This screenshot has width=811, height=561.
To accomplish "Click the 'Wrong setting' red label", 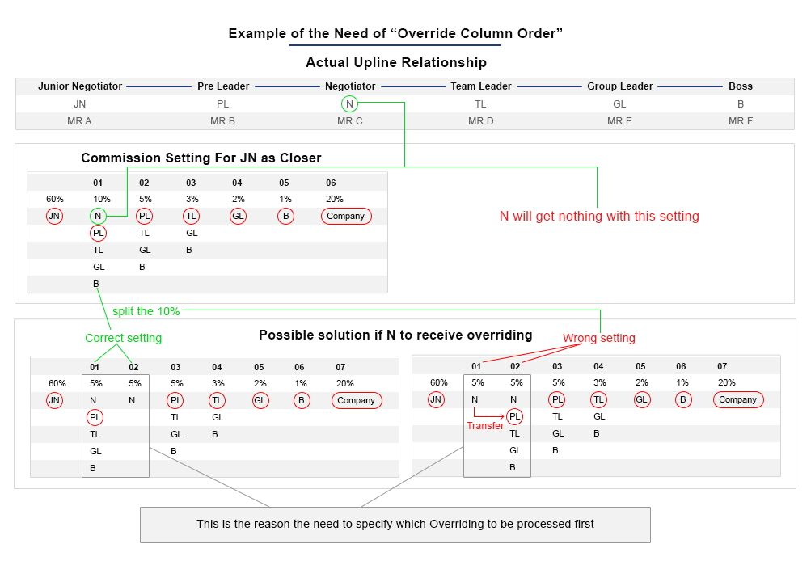I will [599, 338].
